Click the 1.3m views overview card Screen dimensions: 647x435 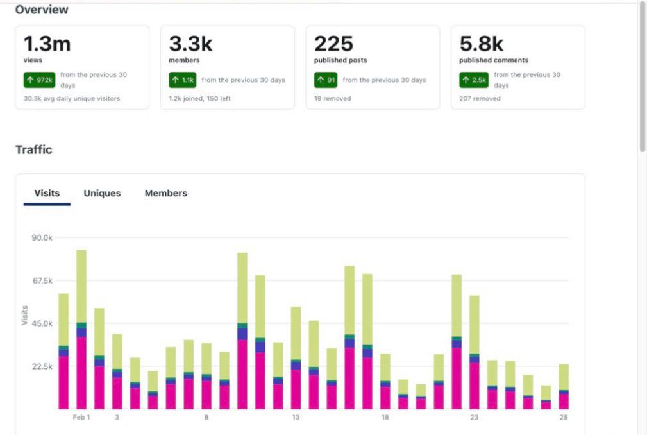click(x=82, y=67)
